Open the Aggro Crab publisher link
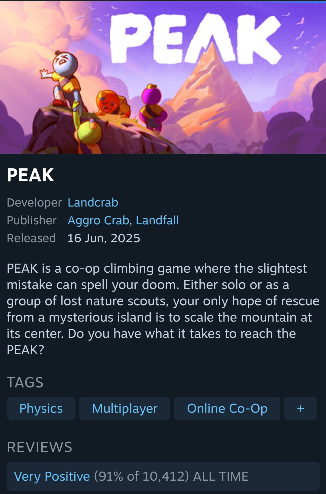 click(98, 220)
